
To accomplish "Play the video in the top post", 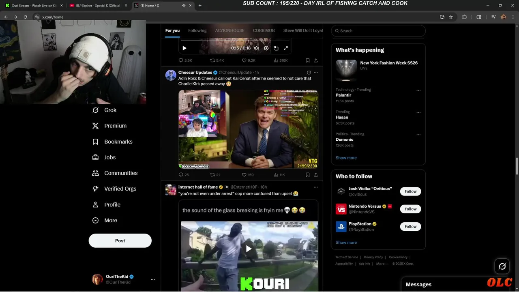I will pos(184,48).
